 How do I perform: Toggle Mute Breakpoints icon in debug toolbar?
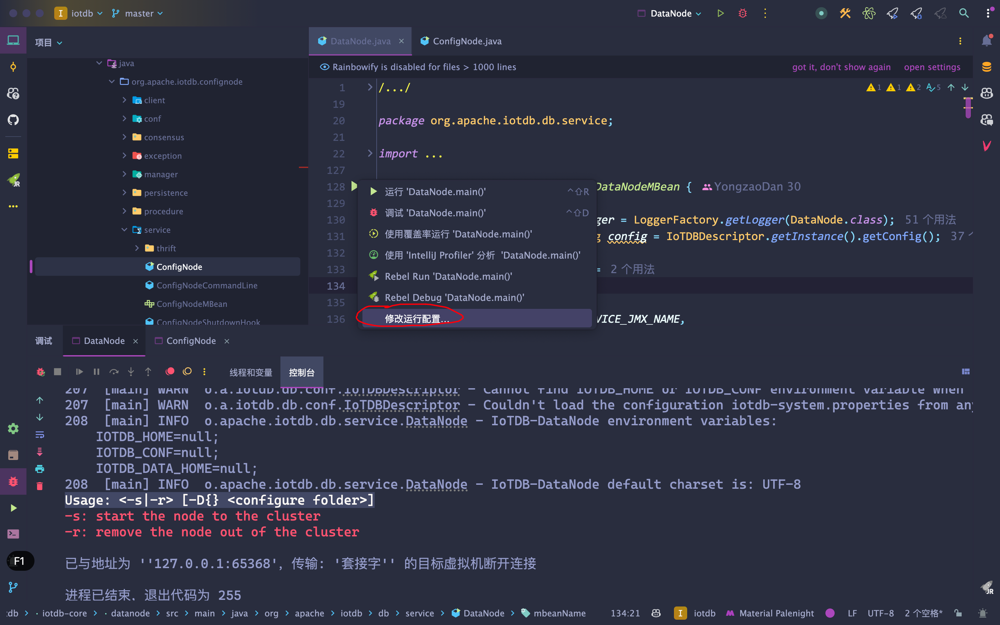tap(187, 372)
